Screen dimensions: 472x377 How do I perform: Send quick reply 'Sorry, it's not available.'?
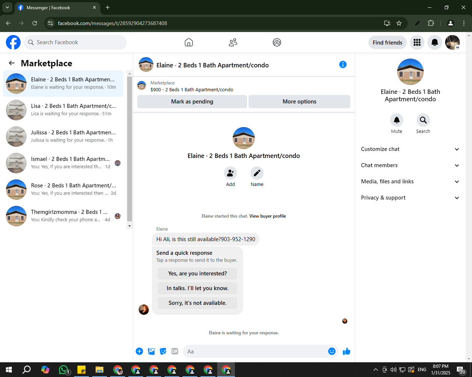198,303
